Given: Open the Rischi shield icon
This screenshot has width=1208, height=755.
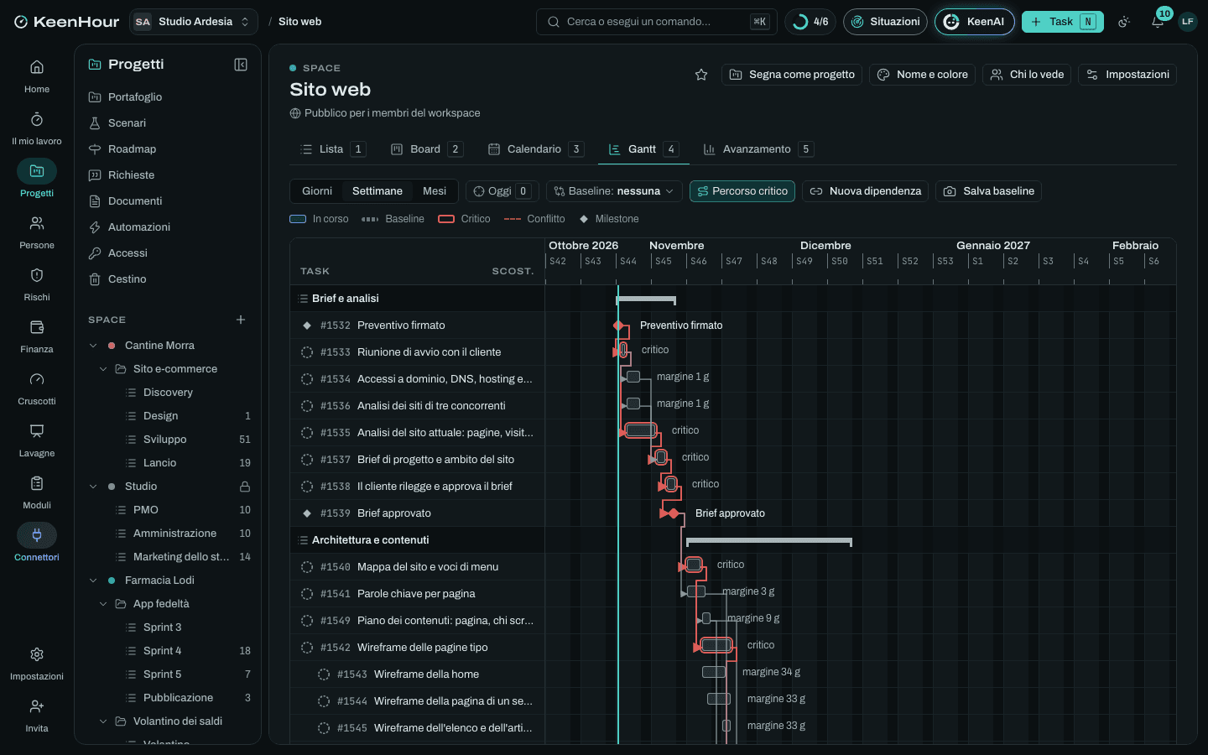Looking at the screenshot, I should coord(37,275).
